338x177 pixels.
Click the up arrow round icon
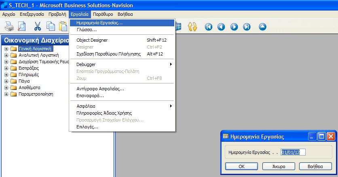(x=262, y=27)
